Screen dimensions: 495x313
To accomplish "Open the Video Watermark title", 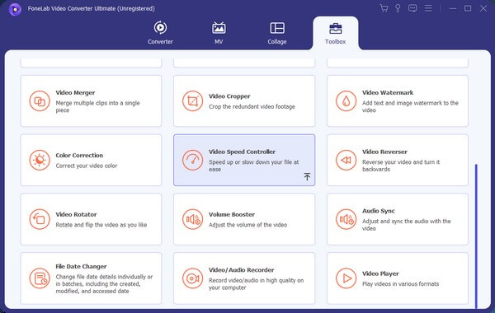I will click(388, 93).
